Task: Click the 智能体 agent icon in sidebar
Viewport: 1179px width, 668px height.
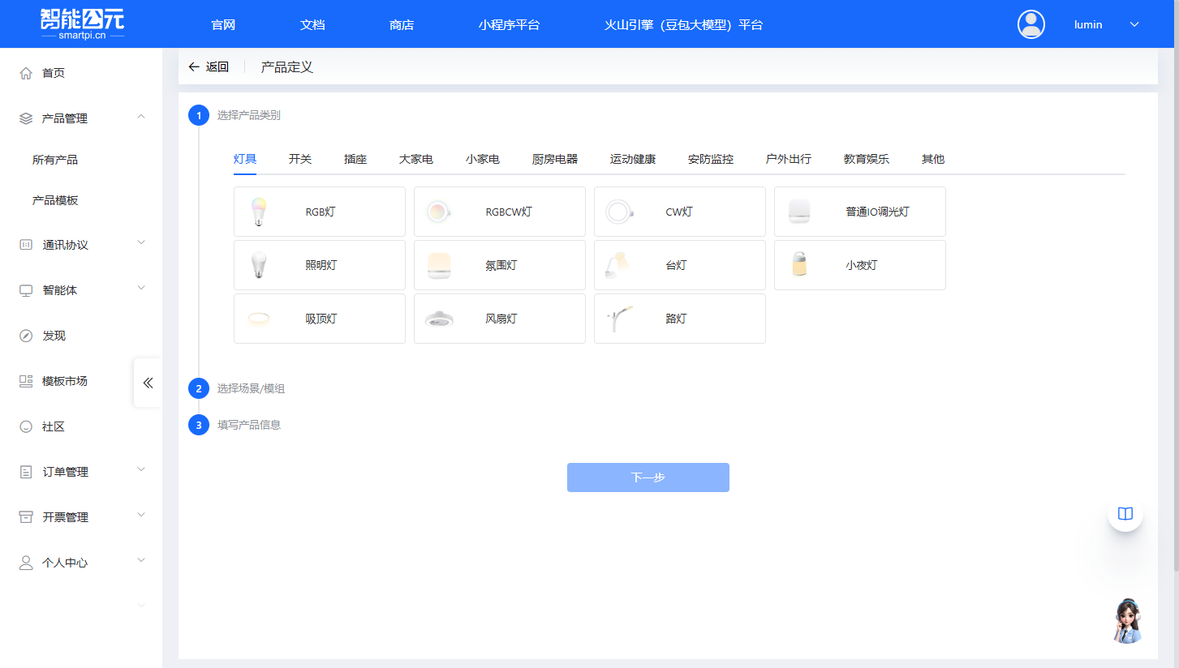Action: (x=25, y=289)
